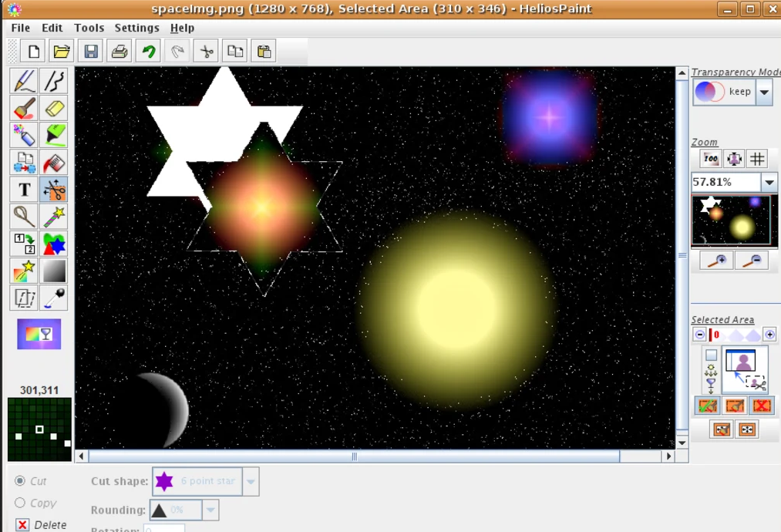
Task: Open the Cut shape dropdown
Action: point(251,482)
